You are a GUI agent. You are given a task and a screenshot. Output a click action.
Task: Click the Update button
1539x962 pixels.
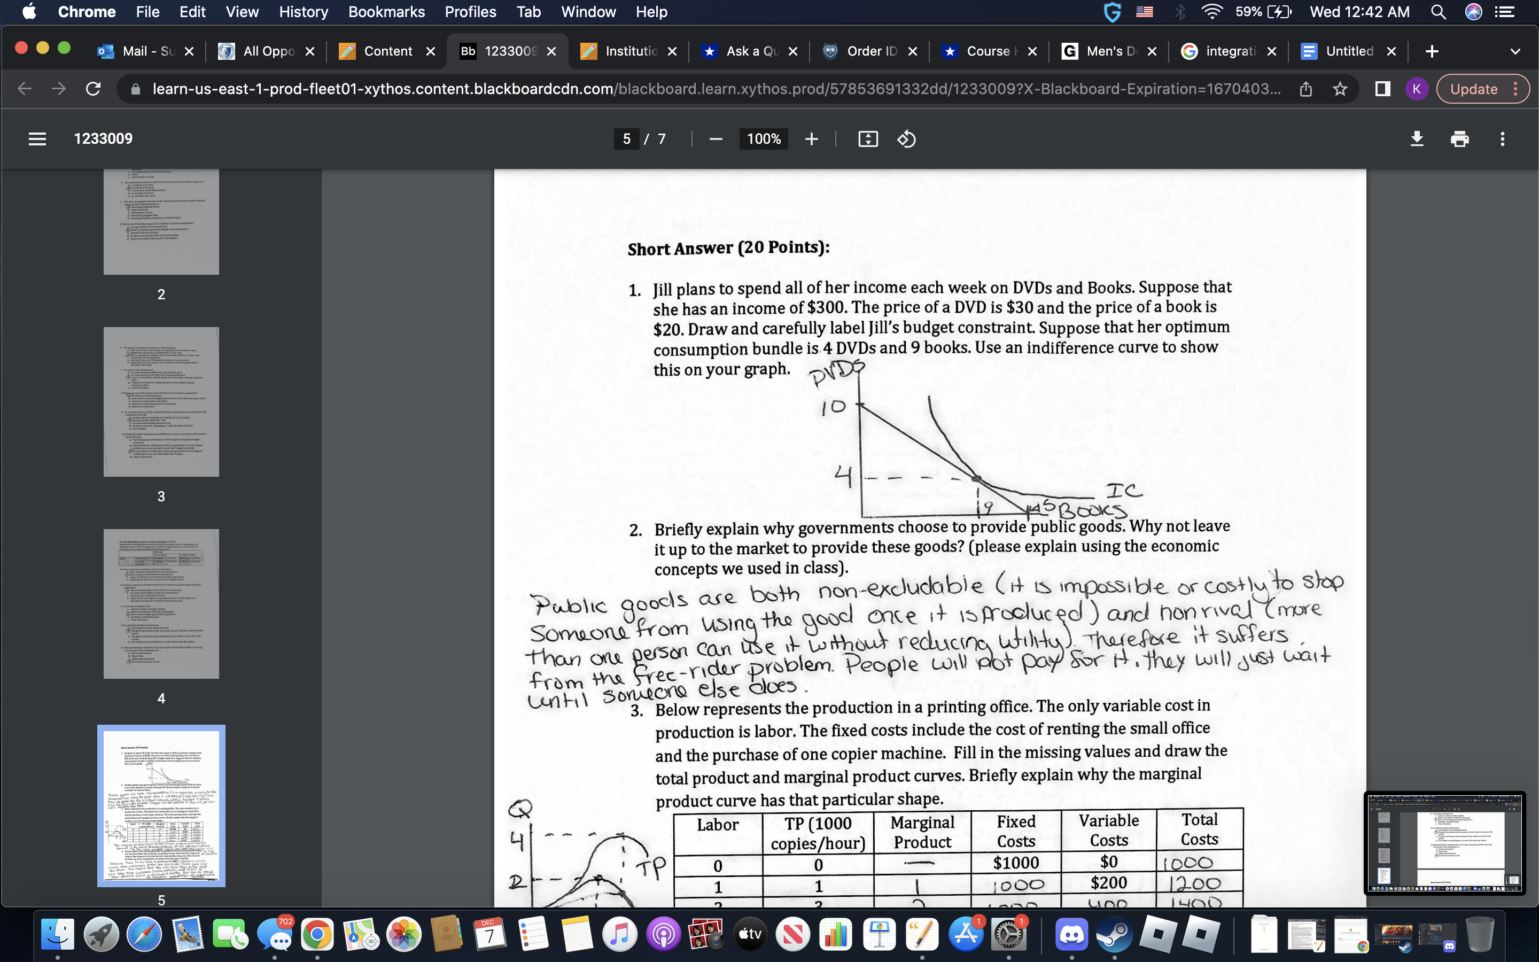pyautogui.click(x=1474, y=88)
